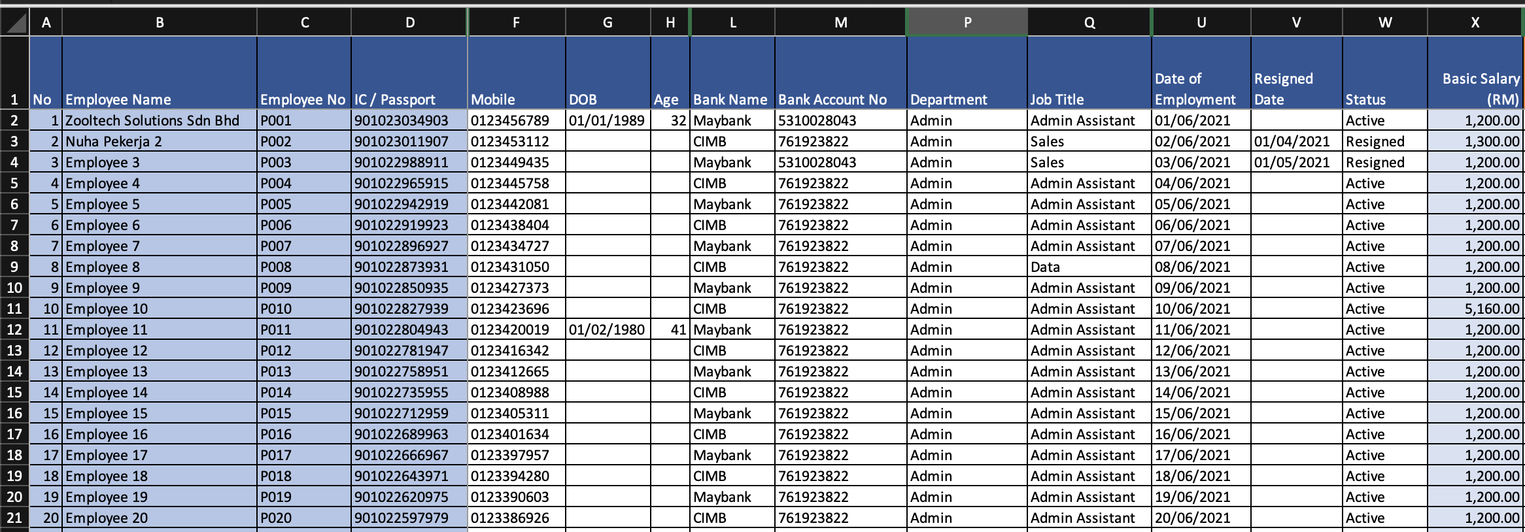Click the 'Basic Salary (RM)' header cell

click(1475, 73)
